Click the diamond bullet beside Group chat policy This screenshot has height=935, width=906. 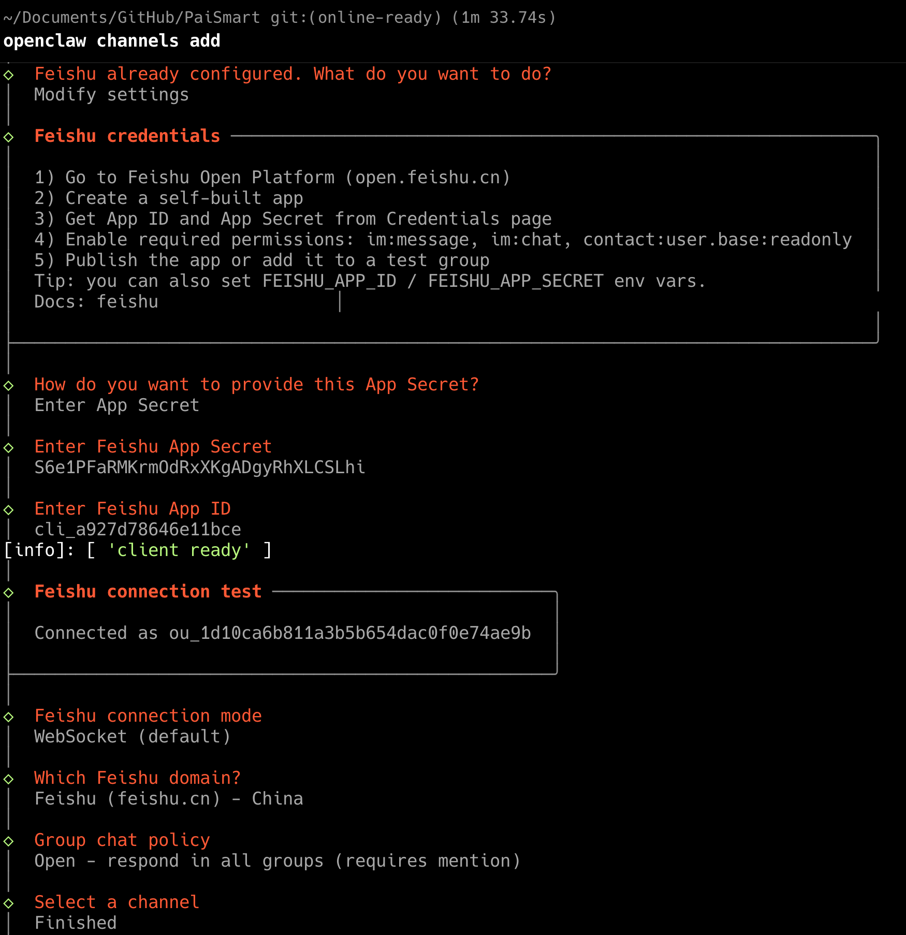[8, 841]
